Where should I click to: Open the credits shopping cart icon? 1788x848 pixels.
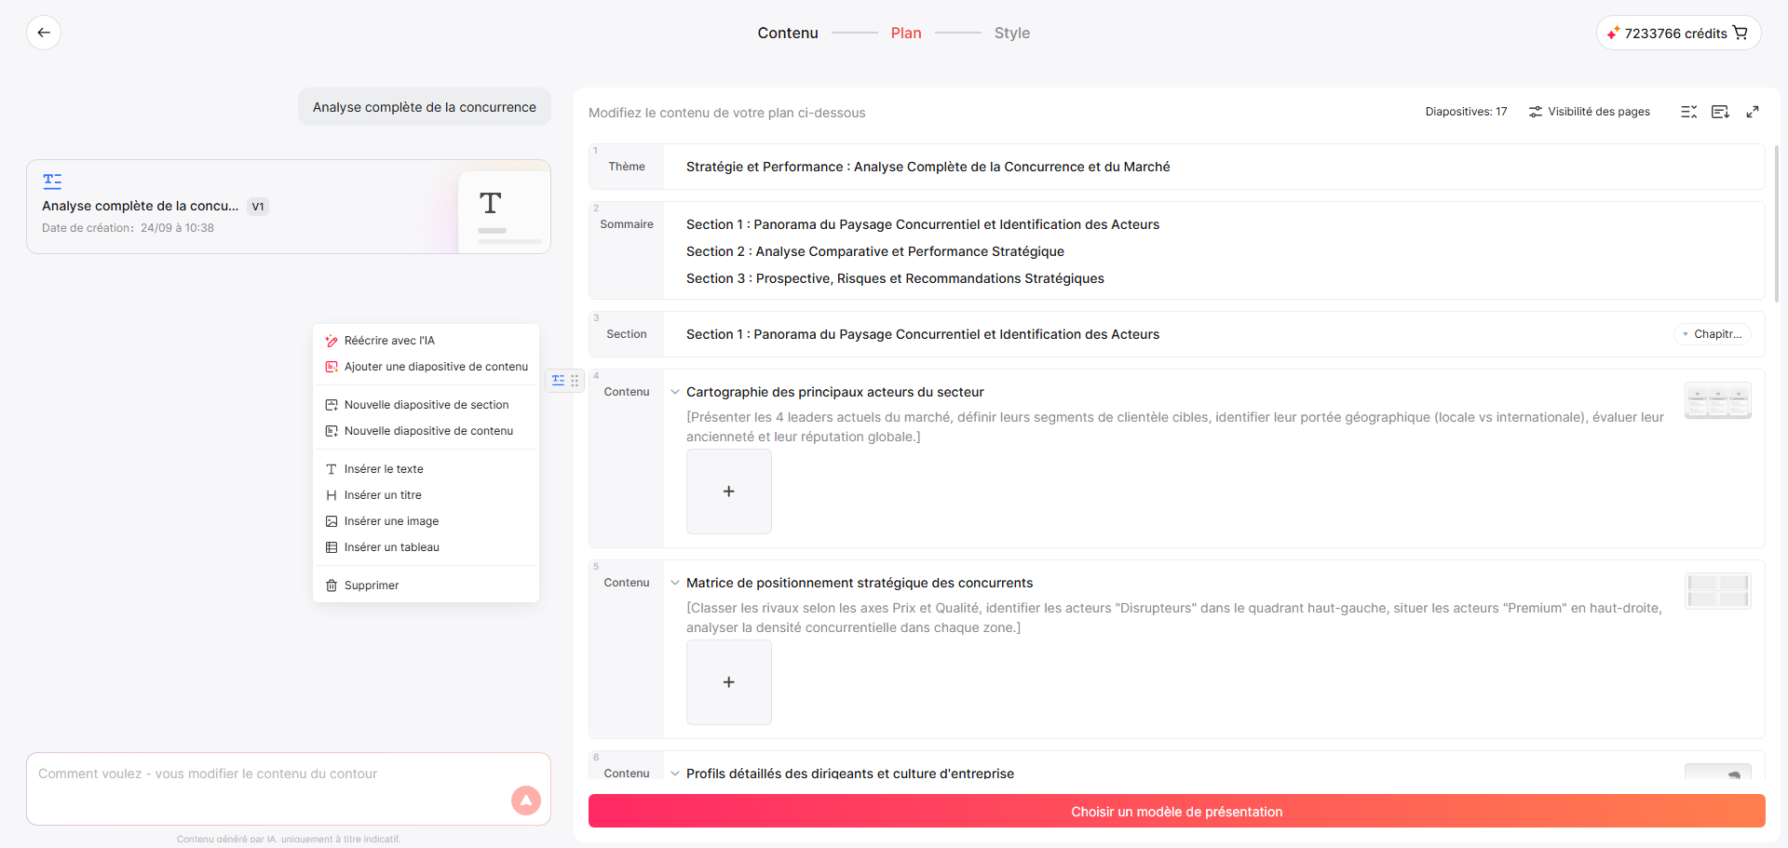click(1741, 33)
